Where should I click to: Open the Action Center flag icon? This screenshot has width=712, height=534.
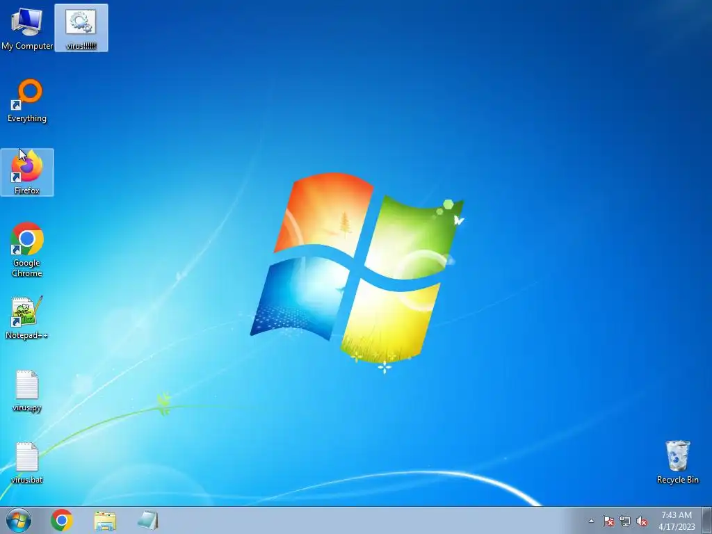(608, 521)
